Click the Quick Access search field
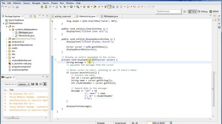 169,11
